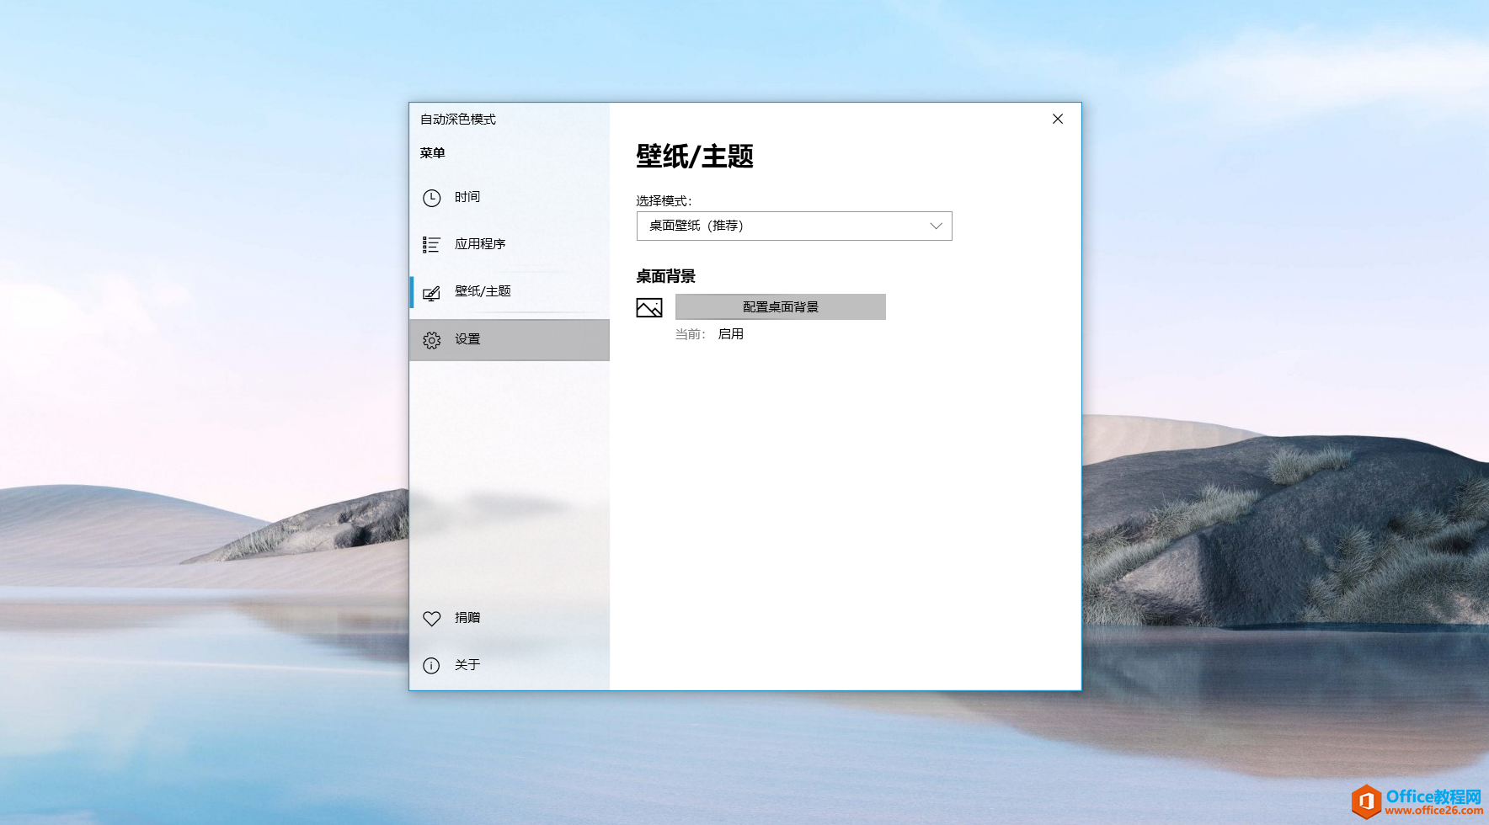Click the picture icon under 桌面背景

[x=649, y=308]
